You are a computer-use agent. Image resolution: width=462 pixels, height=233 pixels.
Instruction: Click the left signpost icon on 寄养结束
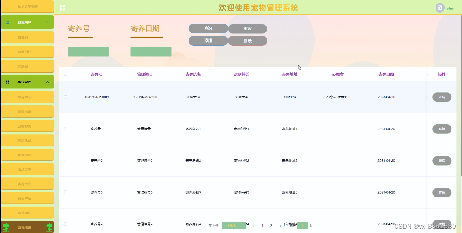(6, 227)
